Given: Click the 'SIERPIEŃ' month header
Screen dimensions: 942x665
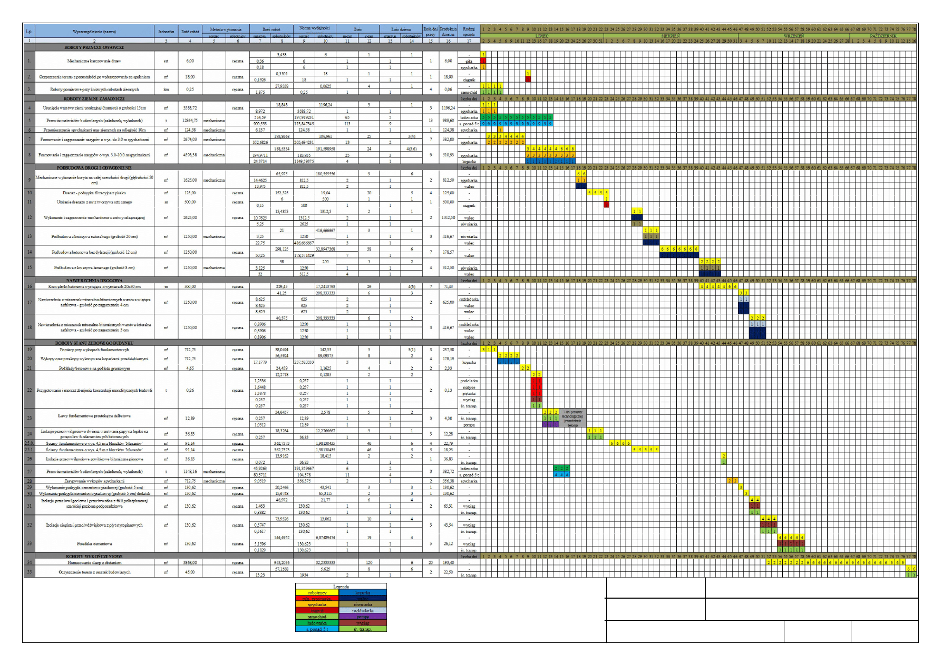Looking at the screenshot, I should (x=671, y=36).
